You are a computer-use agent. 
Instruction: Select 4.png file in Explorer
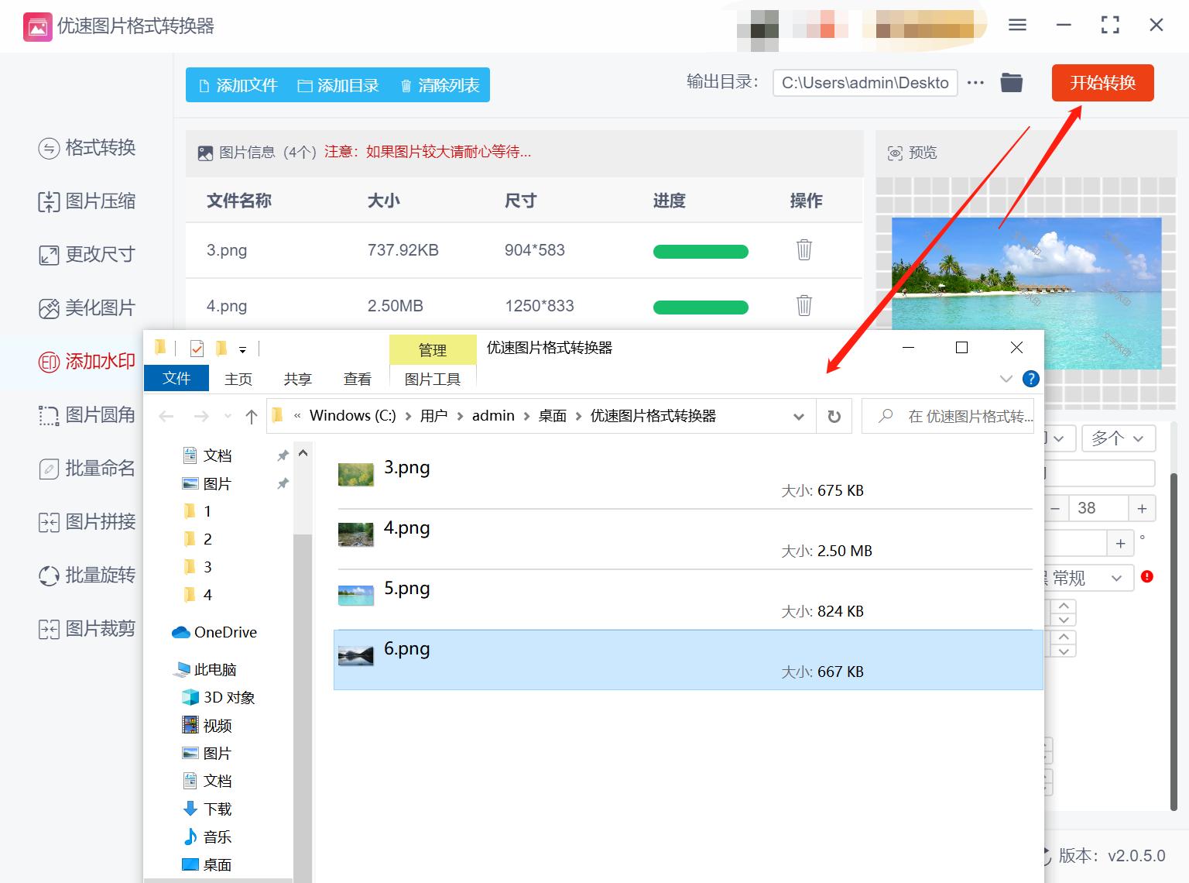[688, 539]
